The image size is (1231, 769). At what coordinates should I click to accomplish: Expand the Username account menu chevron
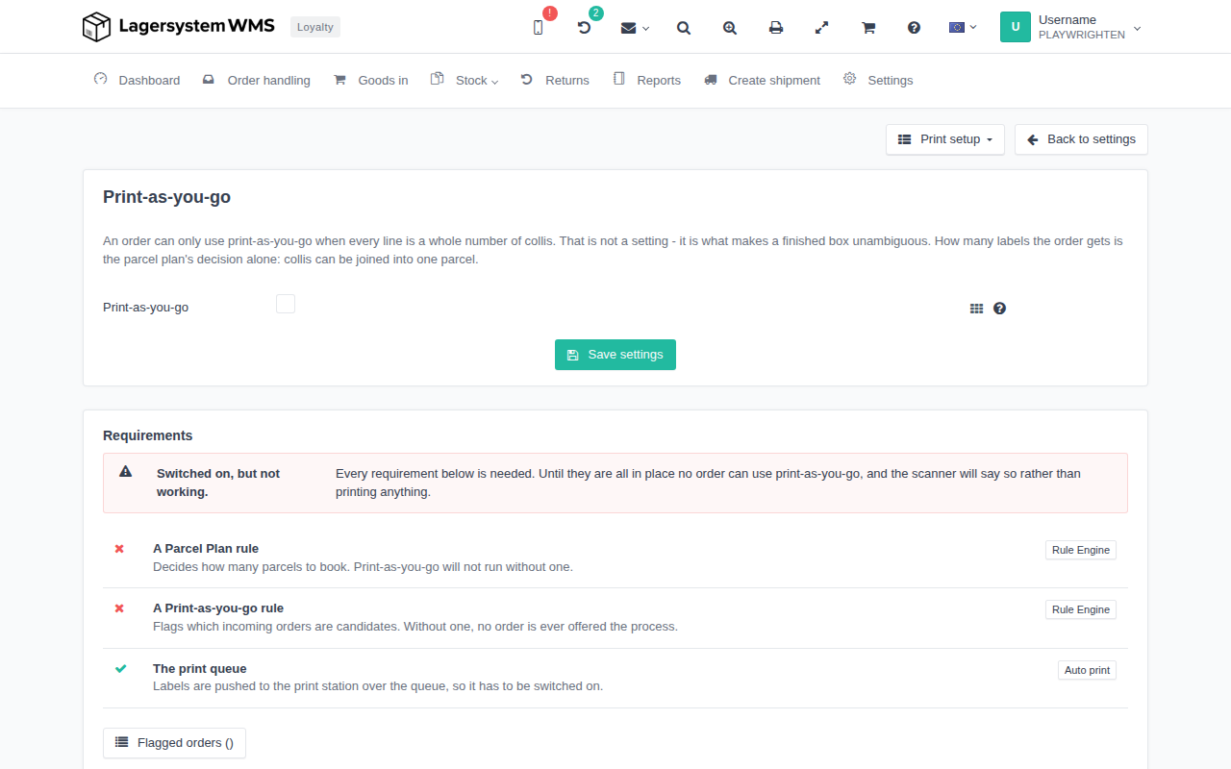coord(1138,28)
